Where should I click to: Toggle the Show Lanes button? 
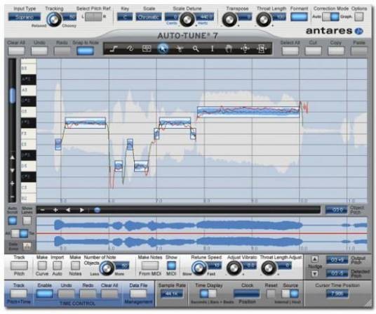(27, 221)
